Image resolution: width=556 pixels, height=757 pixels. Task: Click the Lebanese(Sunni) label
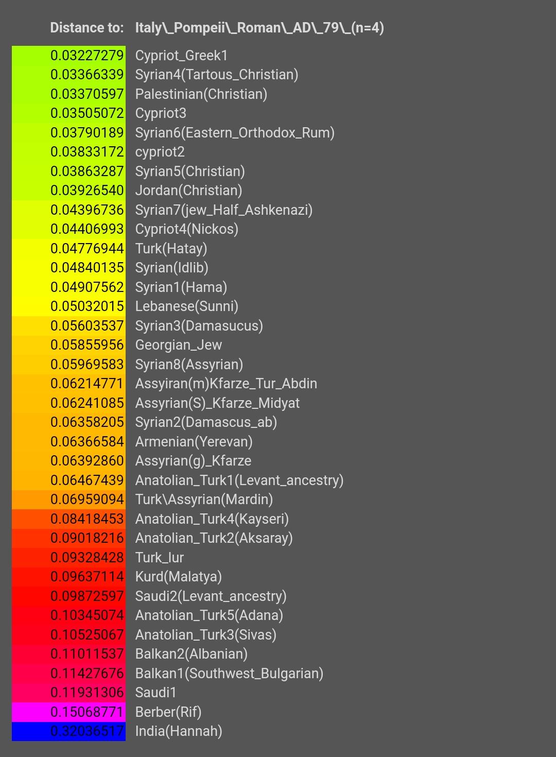coord(187,306)
